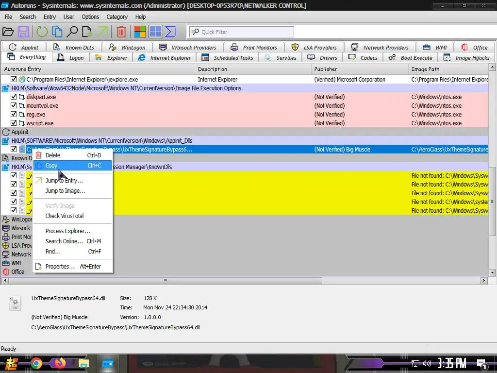Click the vertical scrollbar down arrow

tap(492, 272)
